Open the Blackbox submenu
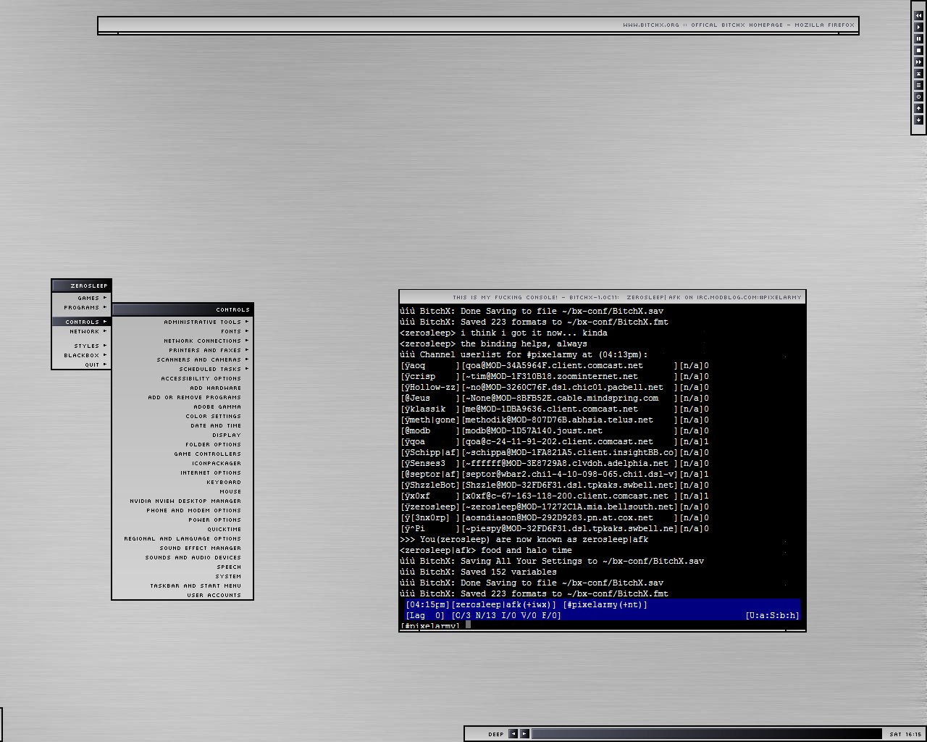927x742 pixels. pyautogui.click(x=80, y=355)
